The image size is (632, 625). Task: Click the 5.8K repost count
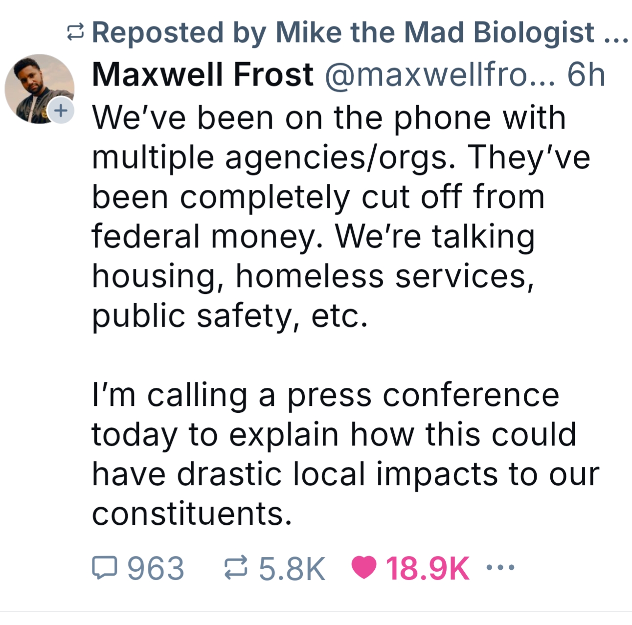pos(292,568)
